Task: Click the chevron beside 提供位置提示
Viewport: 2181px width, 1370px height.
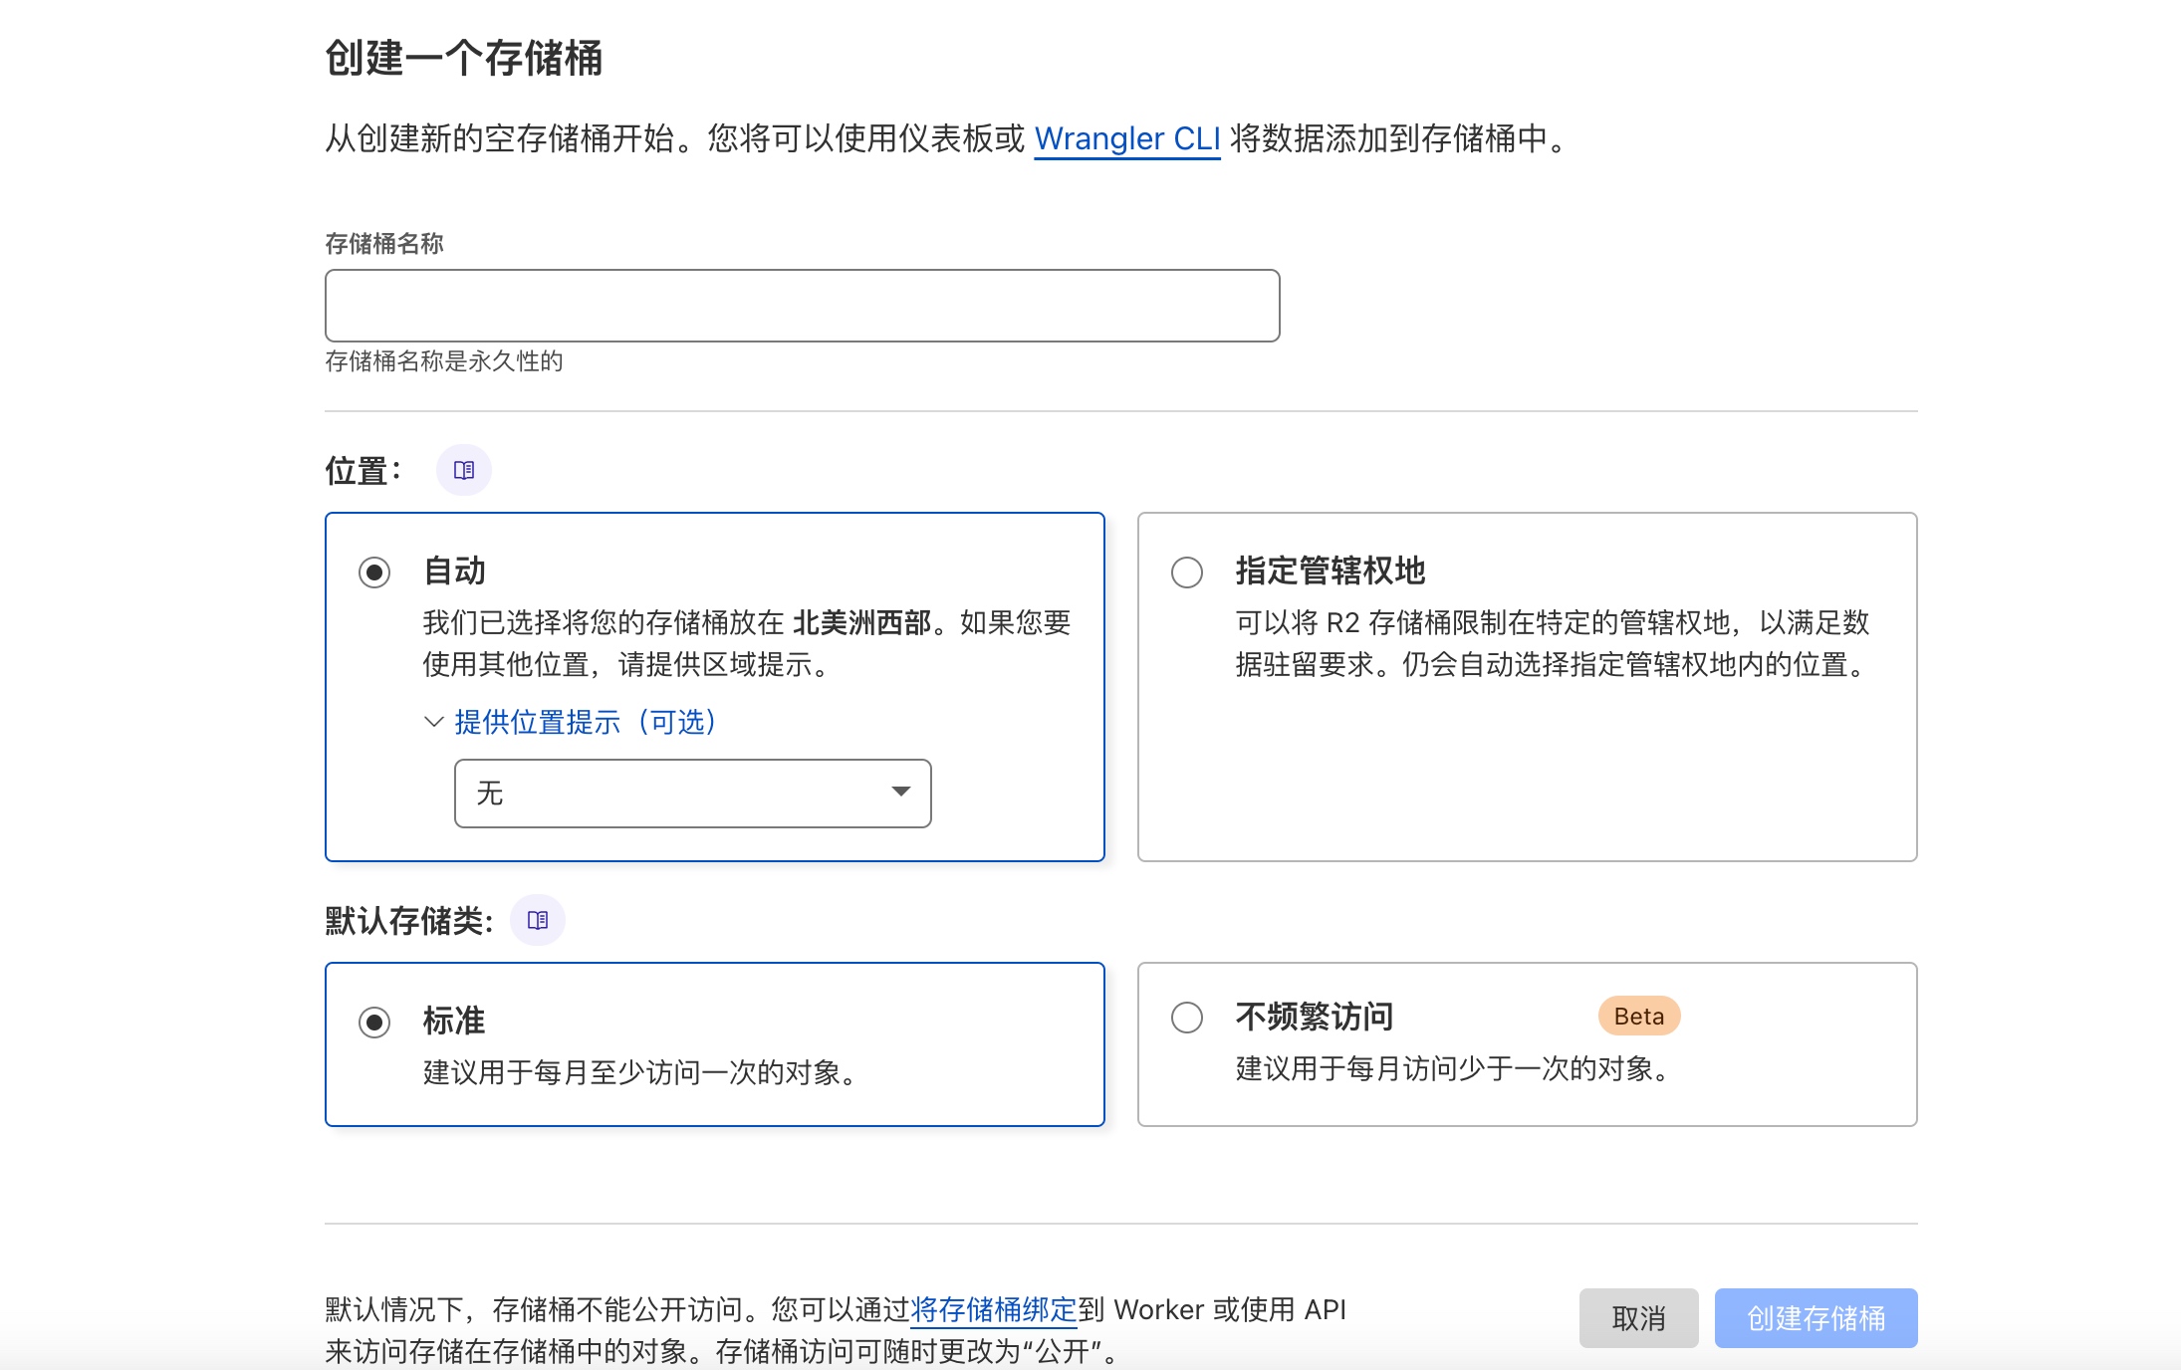Action: [432, 723]
